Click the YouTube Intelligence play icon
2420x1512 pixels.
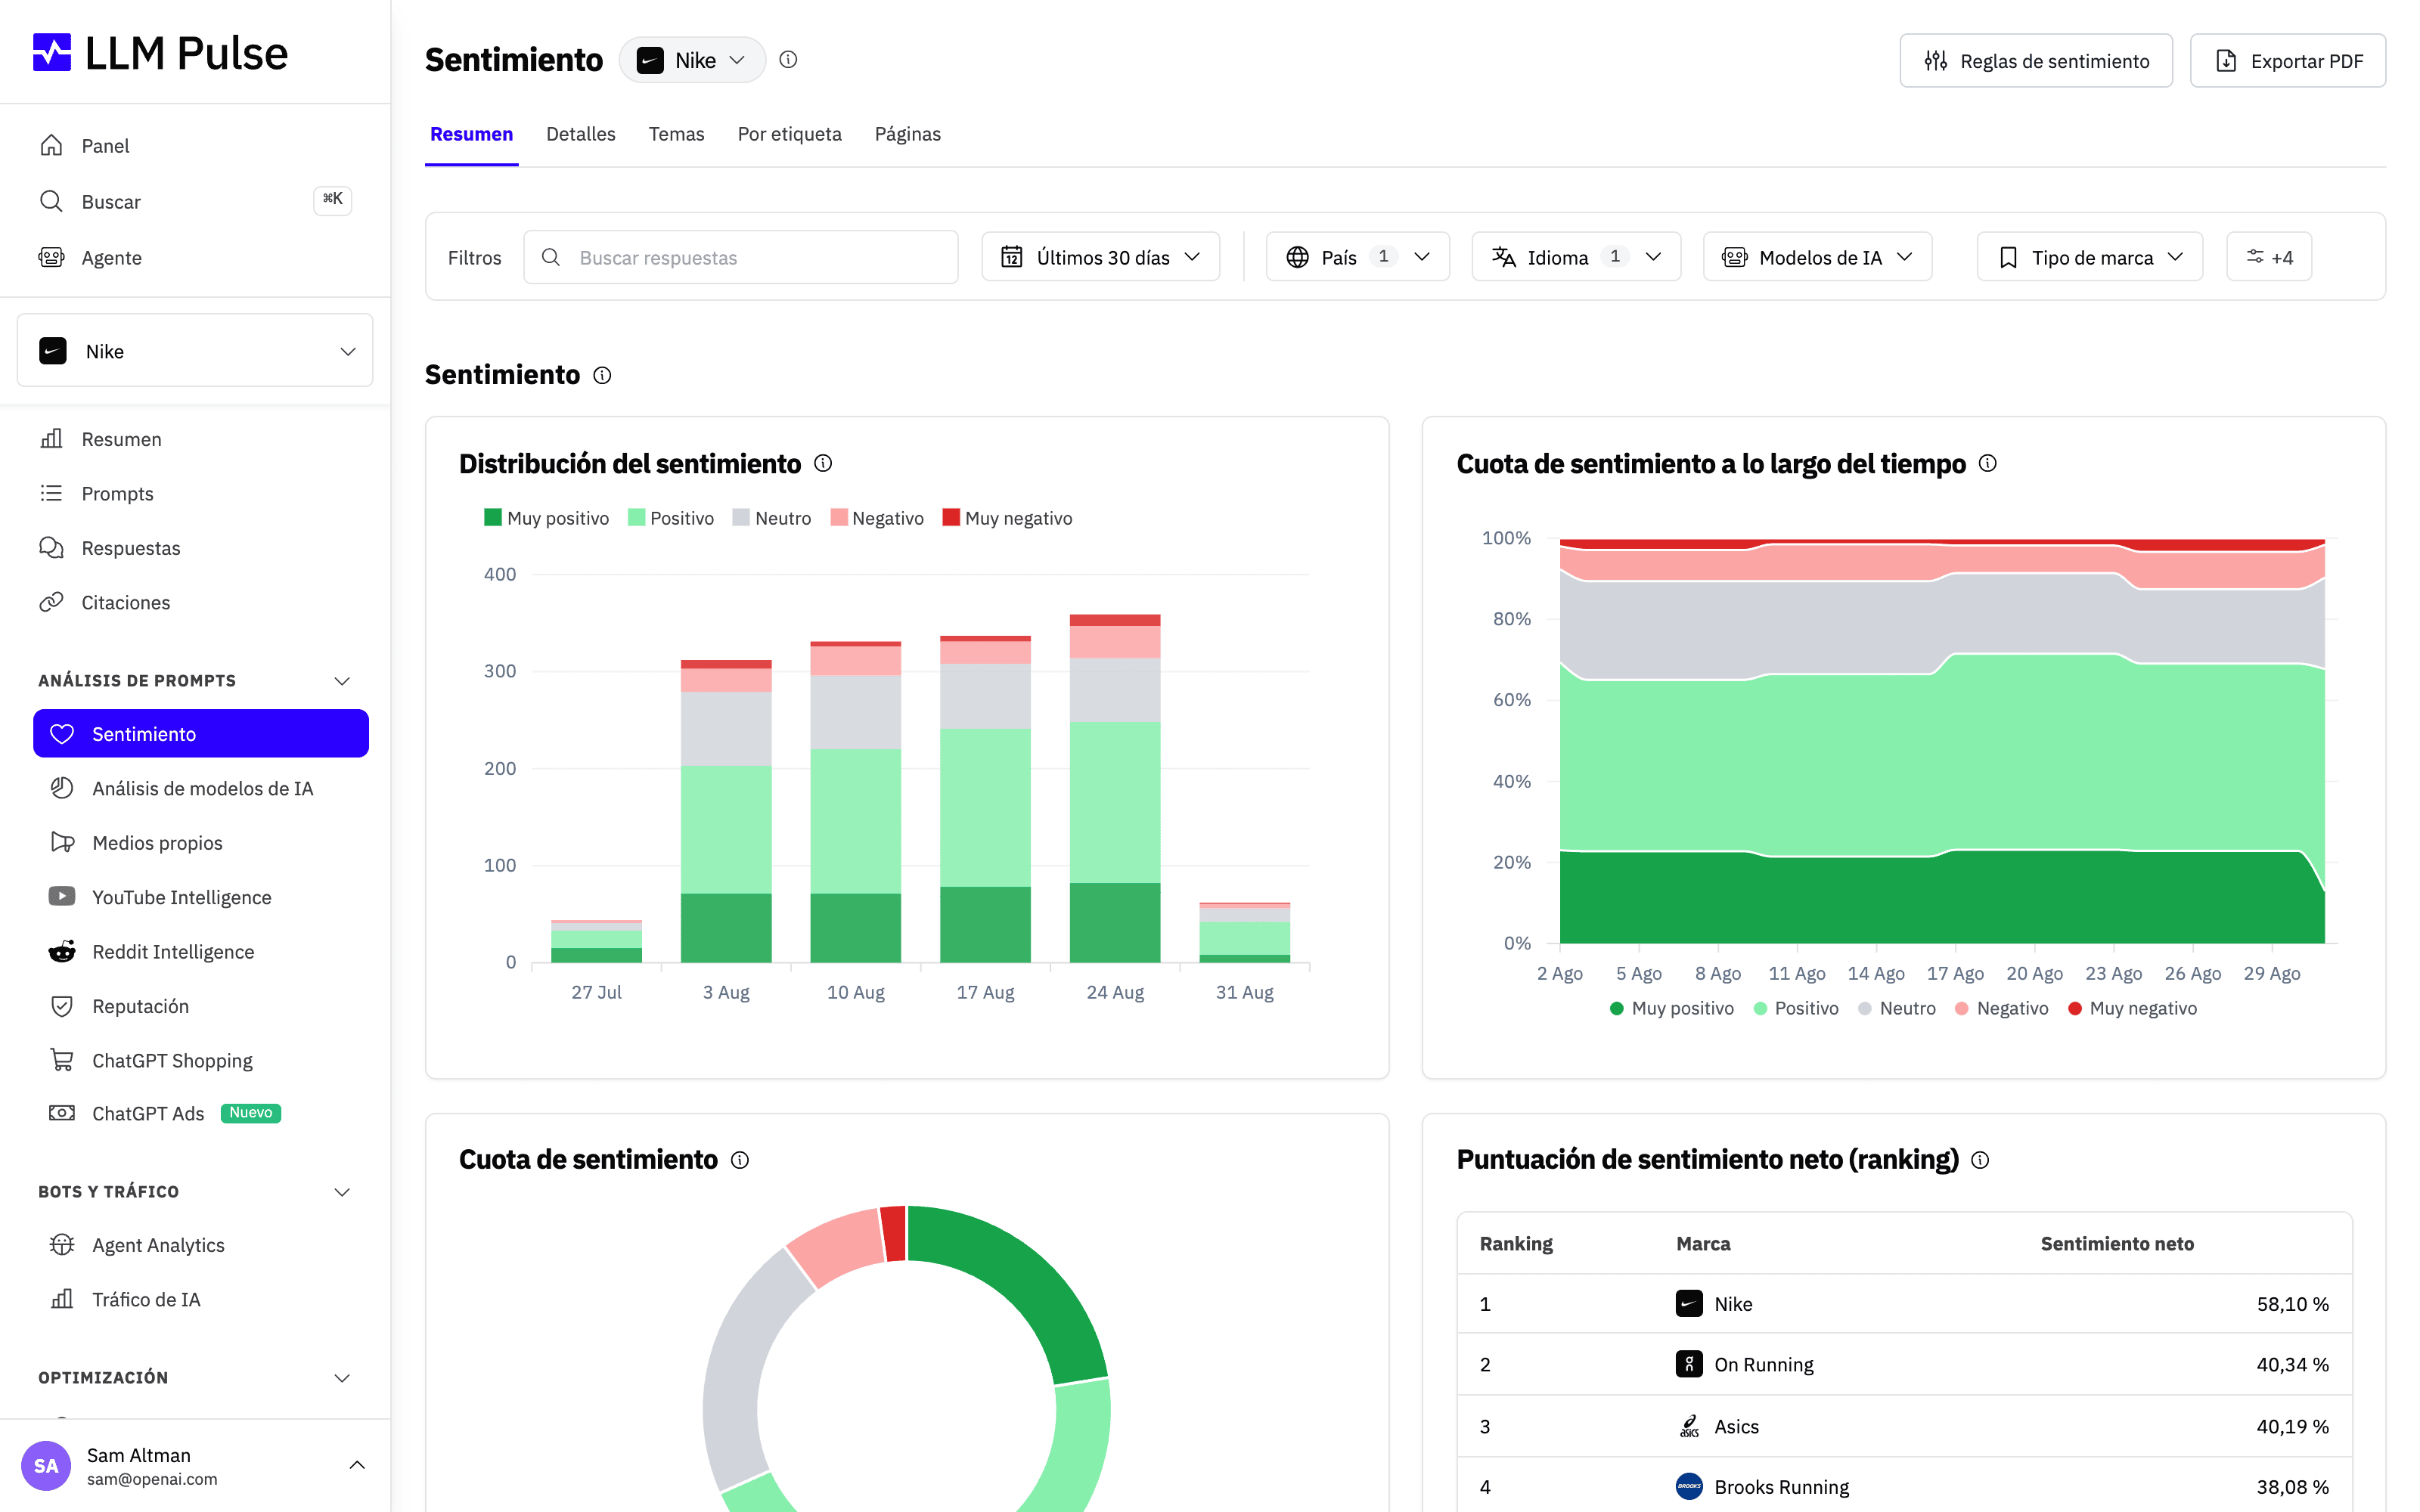pyautogui.click(x=62, y=896)
